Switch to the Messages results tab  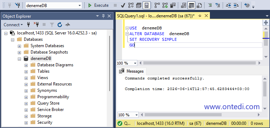pos(131,71)
